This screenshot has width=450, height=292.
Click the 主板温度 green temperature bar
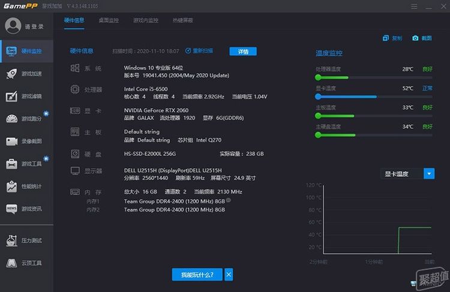(335, 116)
